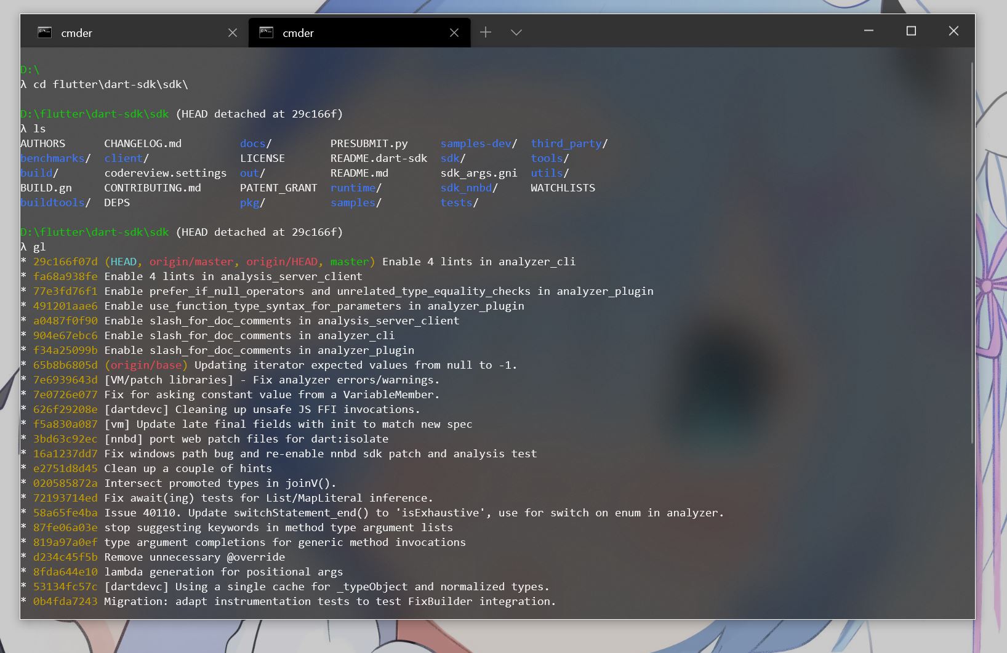
Task: Click the README.dart-sdk entry
Action: (x=377, y=158)
